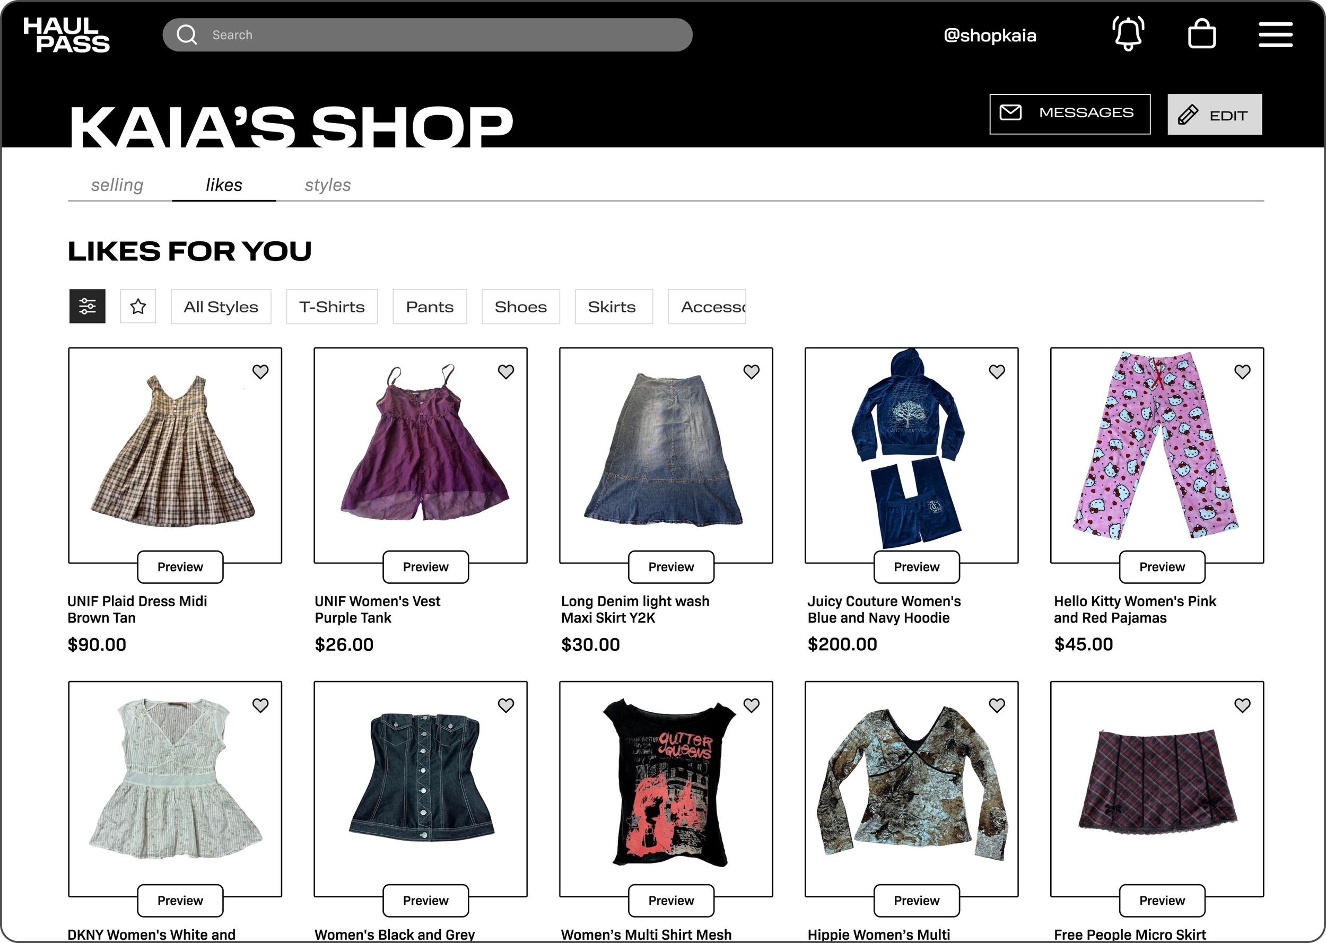Click the star favorites filter
Image resolution: width=1326 pixels, height=943 pixels.
(138, 306)
